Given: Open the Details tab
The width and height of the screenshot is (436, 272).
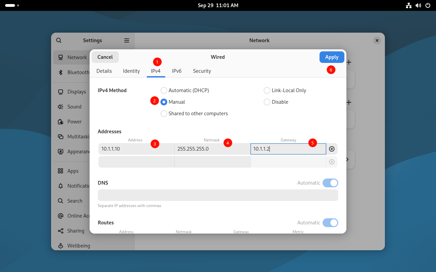Looking at the screenshot, I should pos(104,71).
